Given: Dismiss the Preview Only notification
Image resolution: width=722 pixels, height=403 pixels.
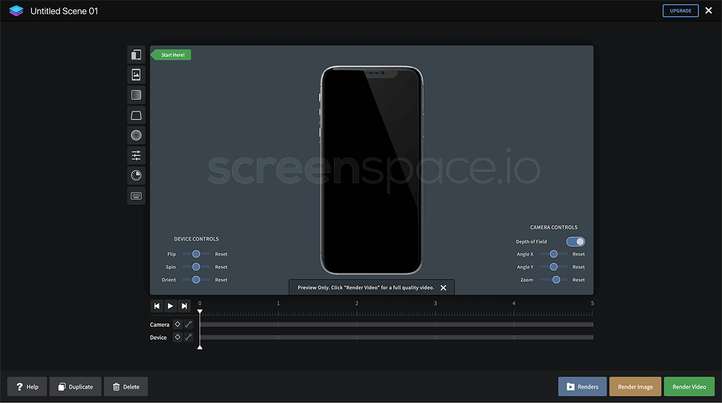Looking at the screenshot, I should point(443,287).
